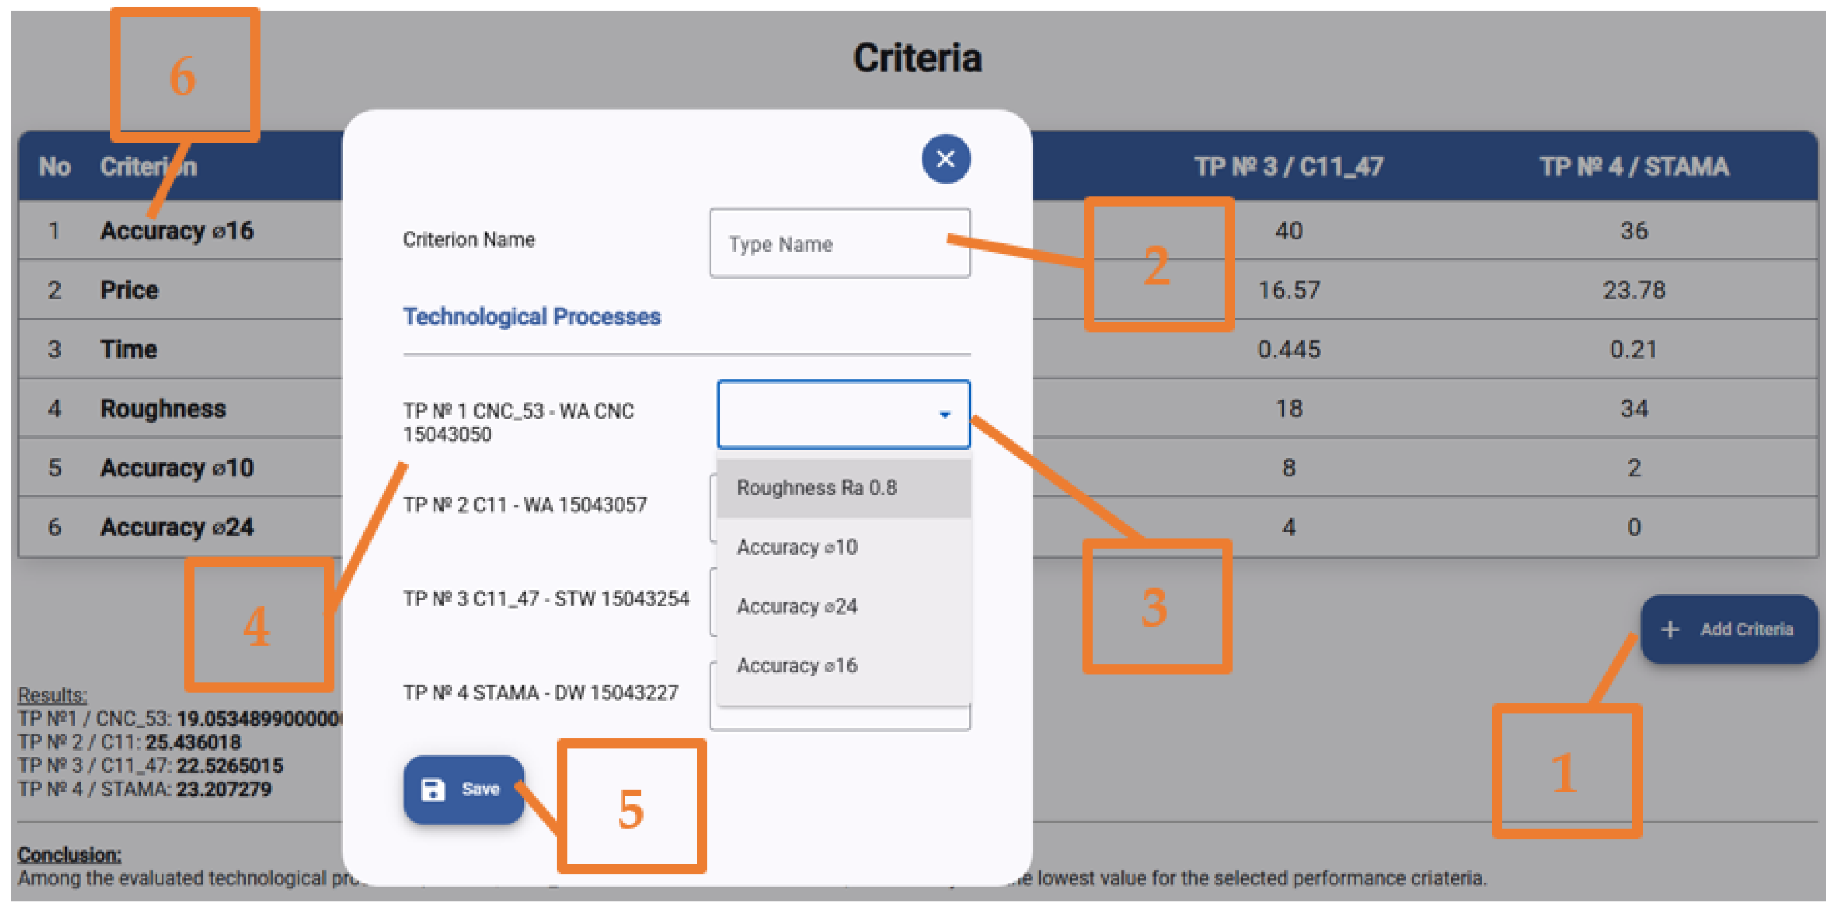Click the Add Criteria button label
The image size is (1835, 914).
[x=1746, y=630]
